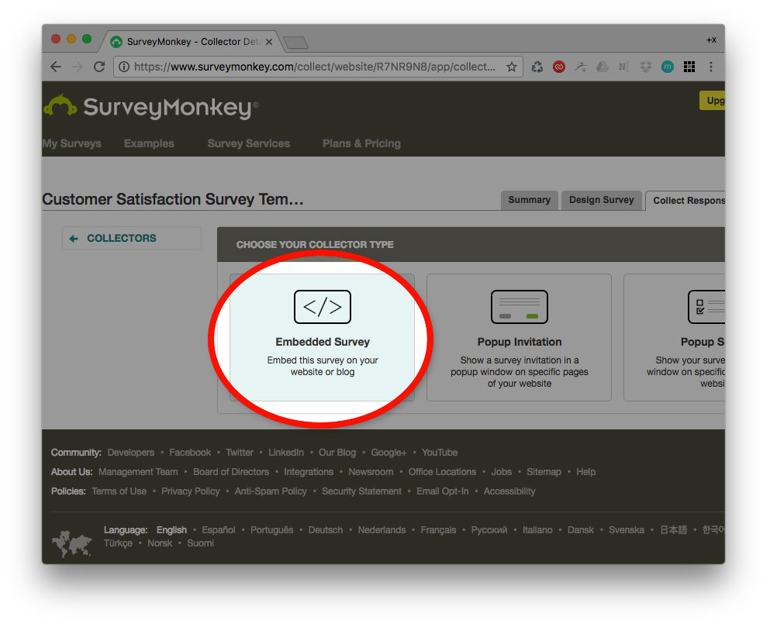Click the YouTube footer link
This screenshot has height=627, width=770.
click(x=440, y=452)
